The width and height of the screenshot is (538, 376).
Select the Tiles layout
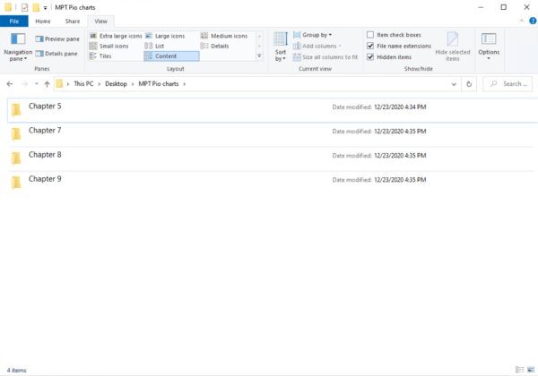(107, 56)
